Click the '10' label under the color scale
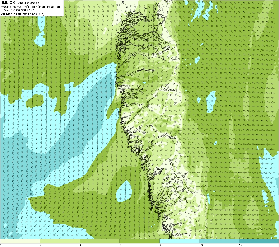This screenshot has width=279, height=247. point(201,245)
